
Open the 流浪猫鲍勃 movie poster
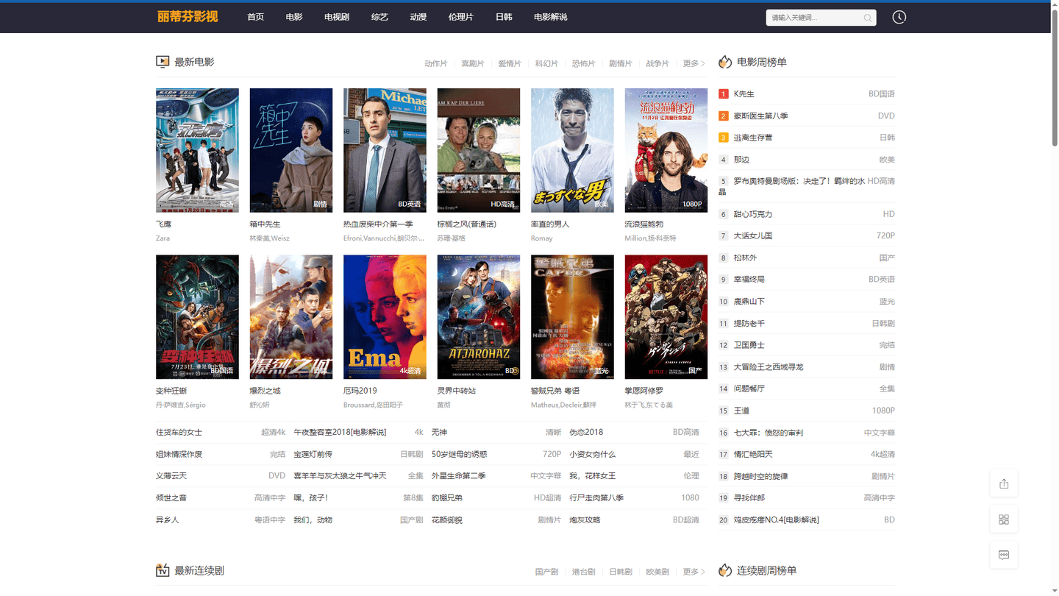pos(666,150)
